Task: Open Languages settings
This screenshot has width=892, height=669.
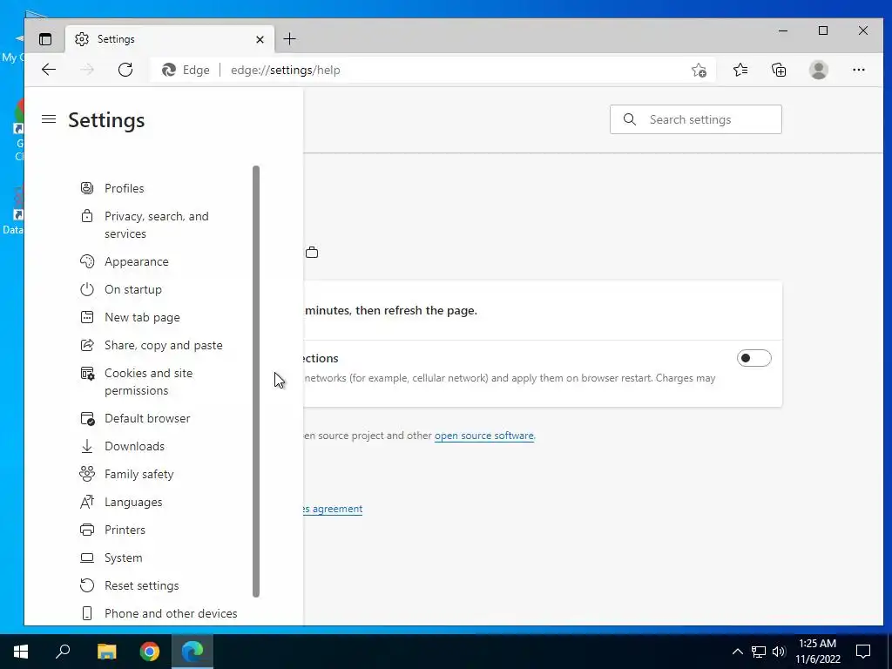Action: (x=133, y=502)
